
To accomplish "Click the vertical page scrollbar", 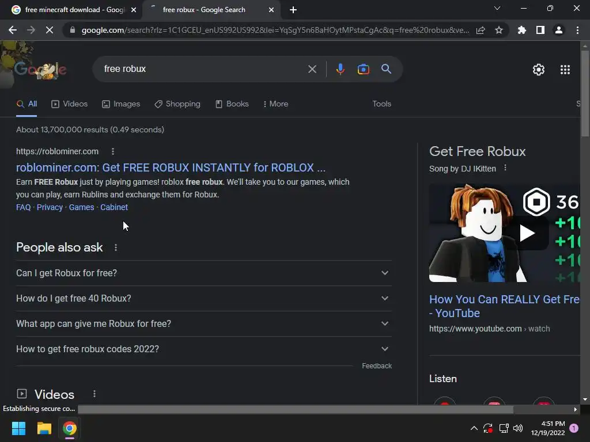I will (x=585, y=94).
